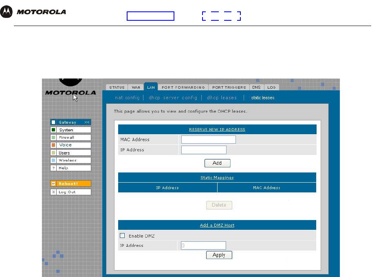383x277 pixels.
Task: Click the Reboot arrow icon
Action: tap(53, 183)
